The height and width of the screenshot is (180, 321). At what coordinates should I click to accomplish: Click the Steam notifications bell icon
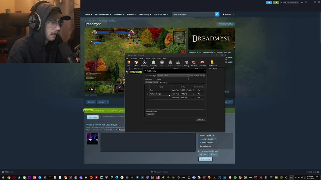click(276, 2)
